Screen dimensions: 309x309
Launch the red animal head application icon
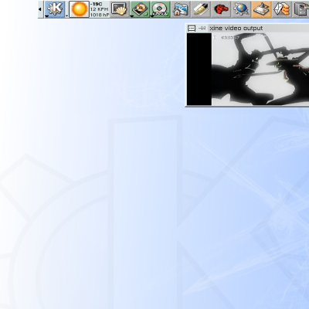pos(221,9)
